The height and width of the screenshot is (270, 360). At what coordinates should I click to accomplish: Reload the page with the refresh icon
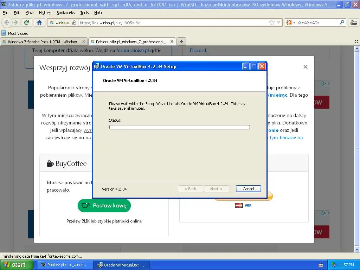[x=27, y=22]
